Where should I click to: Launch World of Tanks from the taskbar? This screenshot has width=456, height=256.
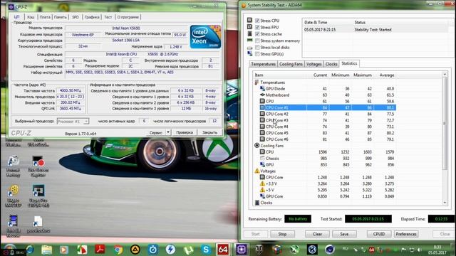(x=259, y=250)
